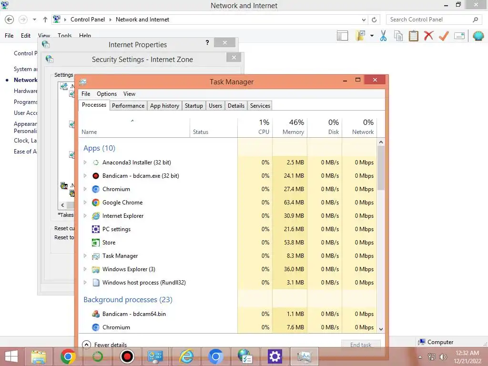Go back with the Back arrow
This screenshot has height=366, width=488.
click(x=10, y=20)
